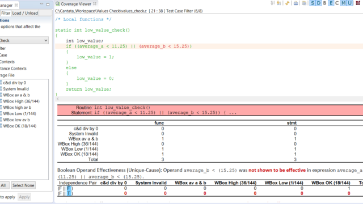Click the 'return low_value;' code line

coord(88,90)
